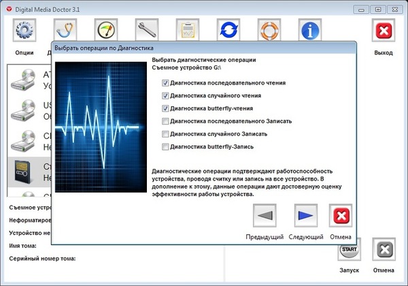Click the Запуск label text

[350, 270]
